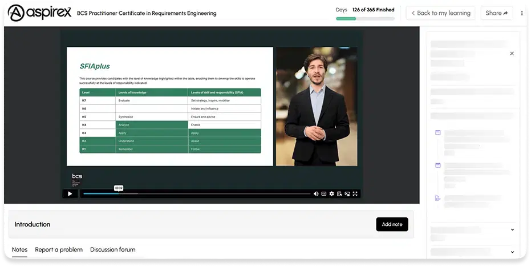Click the '126 of 365 Finished' text
Screen dimensions: 531x267
pyautogui.click(x=373, y=10)
